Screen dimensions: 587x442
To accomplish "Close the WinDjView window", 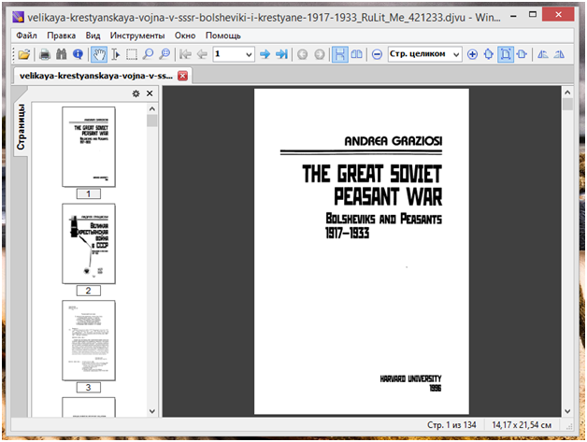I will tap(558, 15).
